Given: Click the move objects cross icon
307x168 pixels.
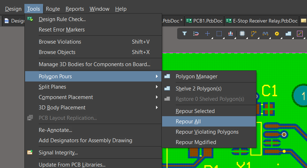Looking at the screenshot, I should (x=207, y=34).
